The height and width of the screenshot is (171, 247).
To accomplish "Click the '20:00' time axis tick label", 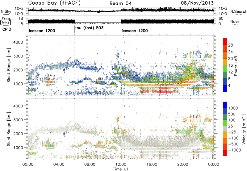I will coord(183,165).
